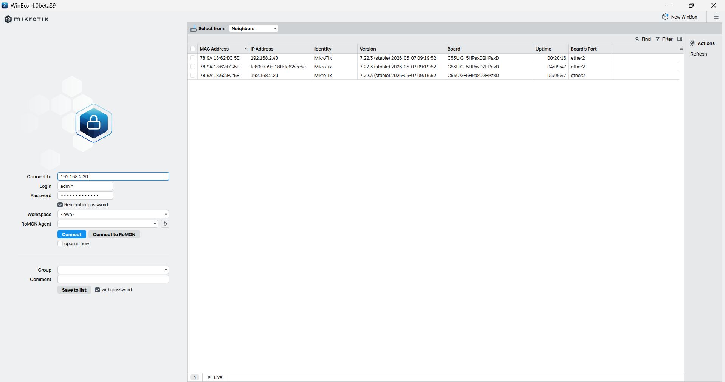725x382 pixels.
Task: Click the Login field containing admin
Action: (x=85, y=186)
